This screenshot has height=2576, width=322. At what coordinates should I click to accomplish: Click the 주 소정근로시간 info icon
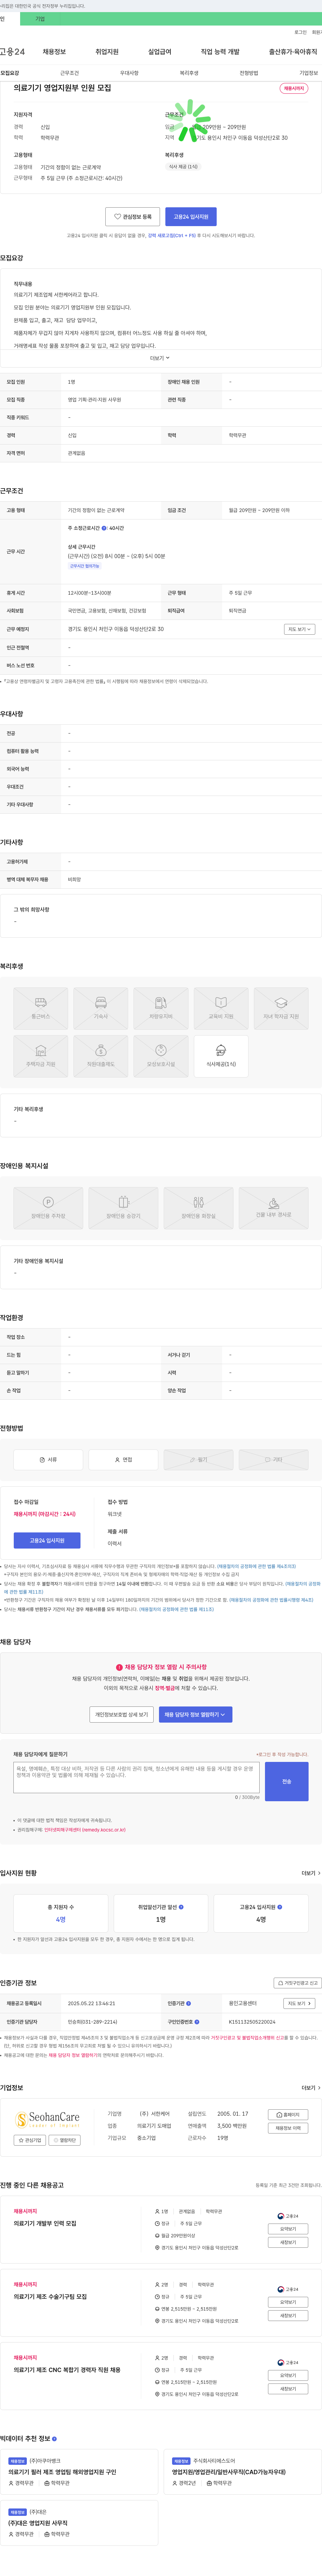pyautogui.click(x=104, y=528)
